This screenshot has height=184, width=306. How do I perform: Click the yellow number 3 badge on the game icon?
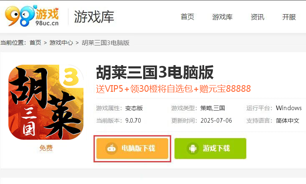coord(71,76)
